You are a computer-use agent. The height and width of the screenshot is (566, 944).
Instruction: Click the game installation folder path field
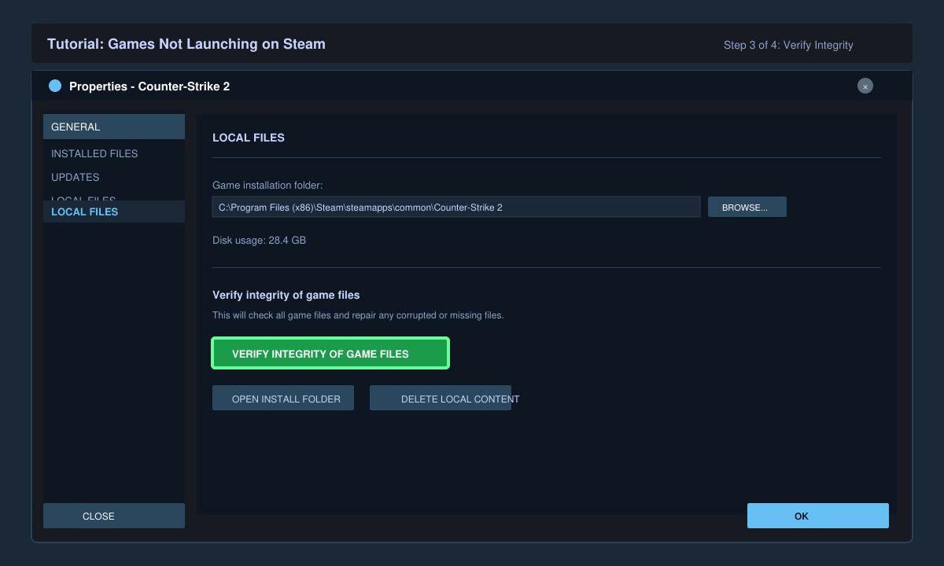pos(456,207)
